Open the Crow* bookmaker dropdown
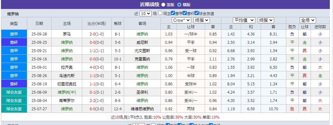Screen dimensions: 333x125 pyautogui.click(x=181, y=20)
